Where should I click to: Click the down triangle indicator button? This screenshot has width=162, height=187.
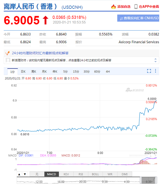pyautogui.click(x=25, y=174)
